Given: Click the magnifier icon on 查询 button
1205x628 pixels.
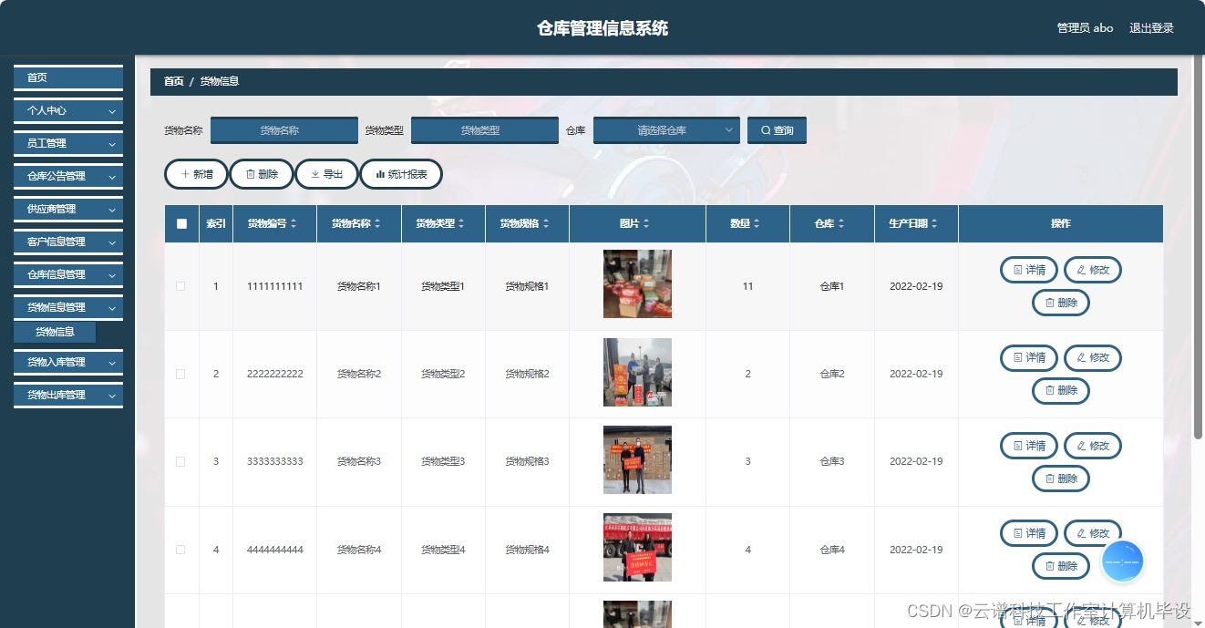Looking at the screenshot, I should 764,129.
